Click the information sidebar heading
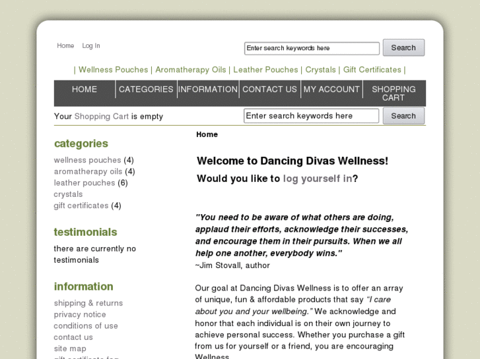Image resolution: width=480 pixels, height=359 pixels. pos(84,287)
